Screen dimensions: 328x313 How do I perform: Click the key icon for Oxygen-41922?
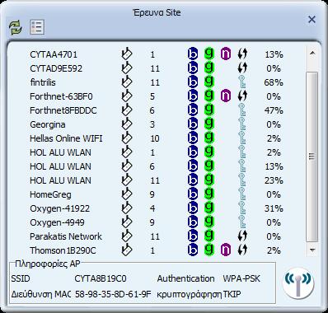click(242, 208)
